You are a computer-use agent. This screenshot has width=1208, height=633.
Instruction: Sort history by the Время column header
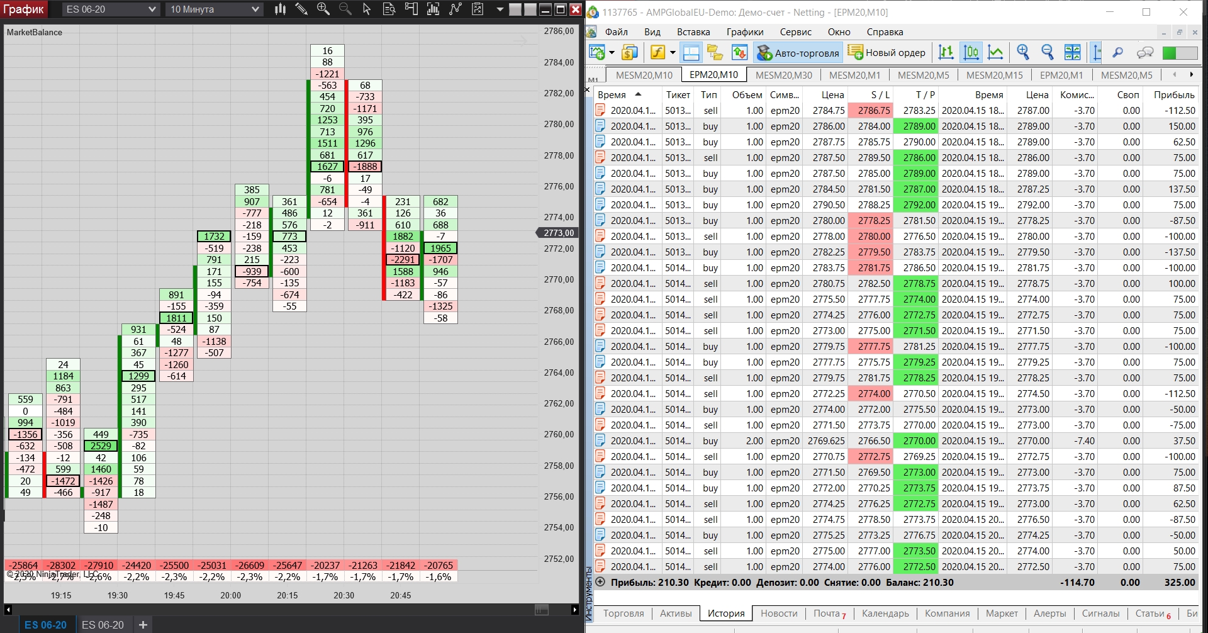627,94
